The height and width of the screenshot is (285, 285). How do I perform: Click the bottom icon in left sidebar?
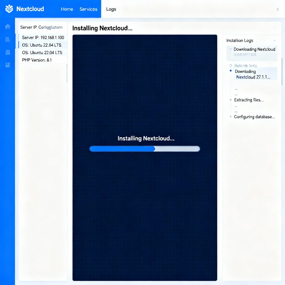(8, 65)
